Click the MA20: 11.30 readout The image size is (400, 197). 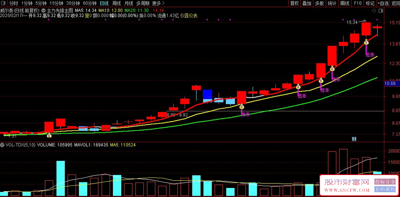coord(136,11)
